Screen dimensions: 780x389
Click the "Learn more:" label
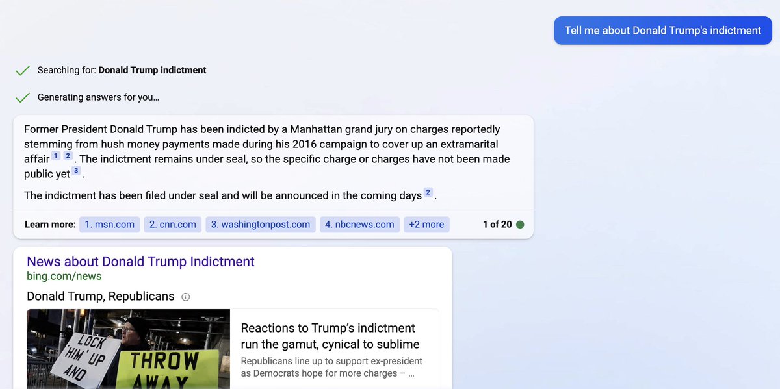pos(49,223)
